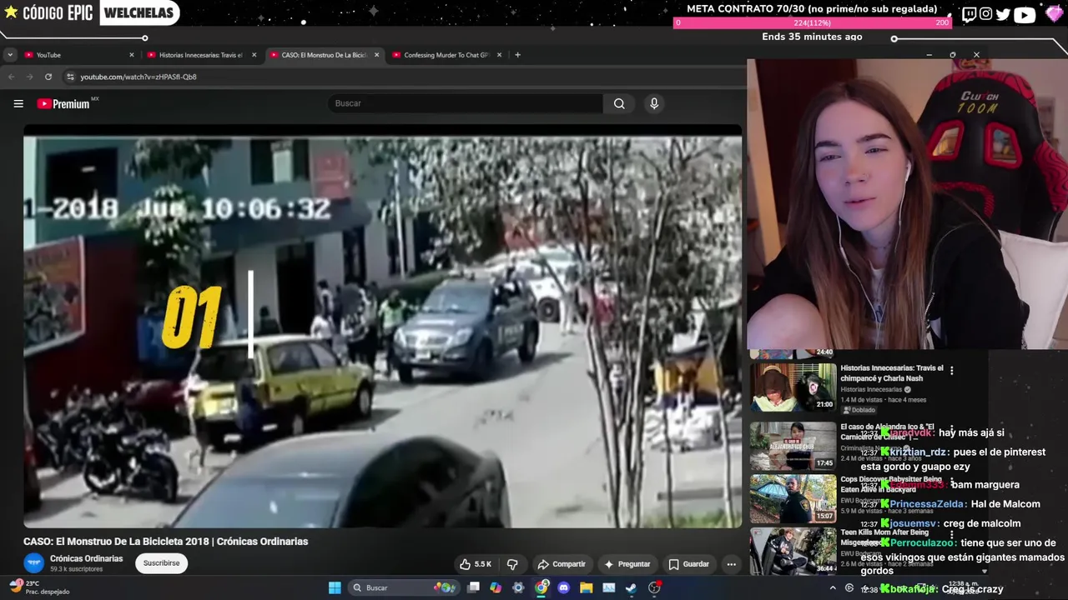The height and width of the screenshot is (600, 1068).
Task: Click video title CASO: El Monstruo De La Bicicleta 2018
Action: point(166,541)
